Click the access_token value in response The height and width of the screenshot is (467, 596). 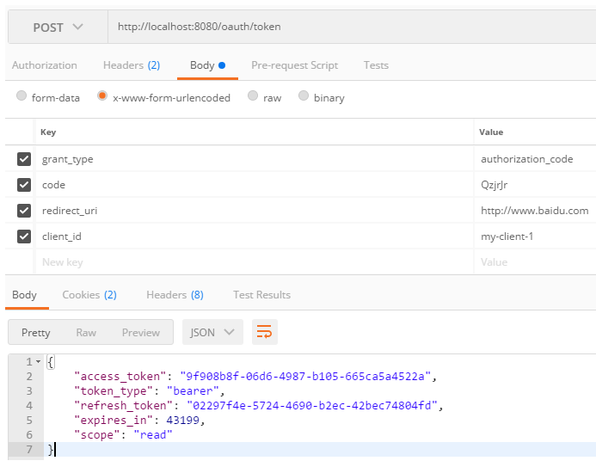[x=305, y=376]
